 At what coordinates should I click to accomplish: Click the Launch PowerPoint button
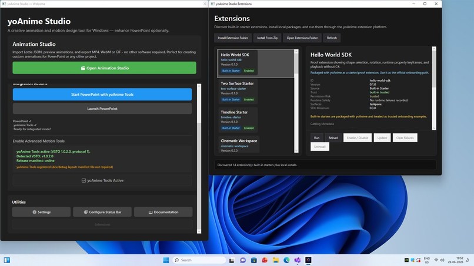(102, 109)
